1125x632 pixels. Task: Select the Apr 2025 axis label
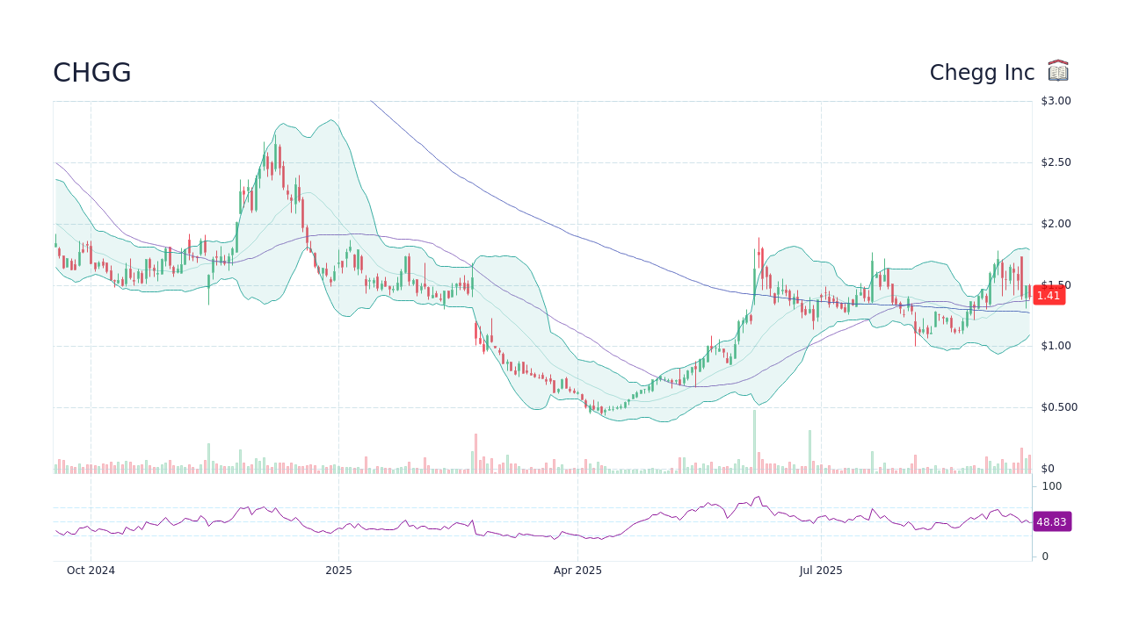pyautogui.click(x=577, y=570)
